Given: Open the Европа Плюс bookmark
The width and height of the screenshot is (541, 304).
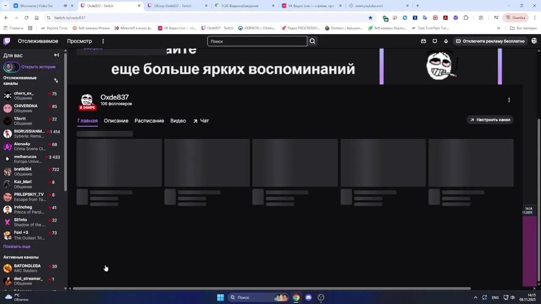Looking at the screenshot, I should pyautogui.click(x=54, y=28).
